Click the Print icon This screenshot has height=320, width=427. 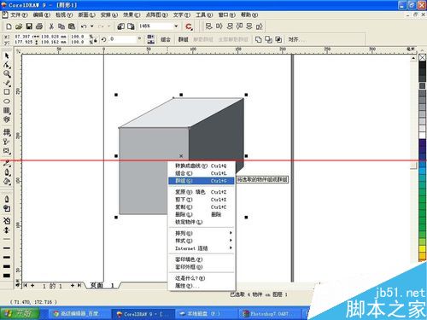point(39,26)
